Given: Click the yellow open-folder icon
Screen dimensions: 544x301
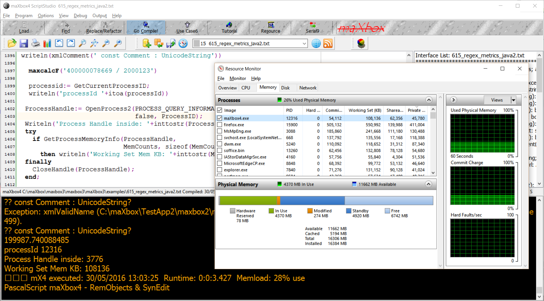Looking at the screenshot, I should 12,43.
